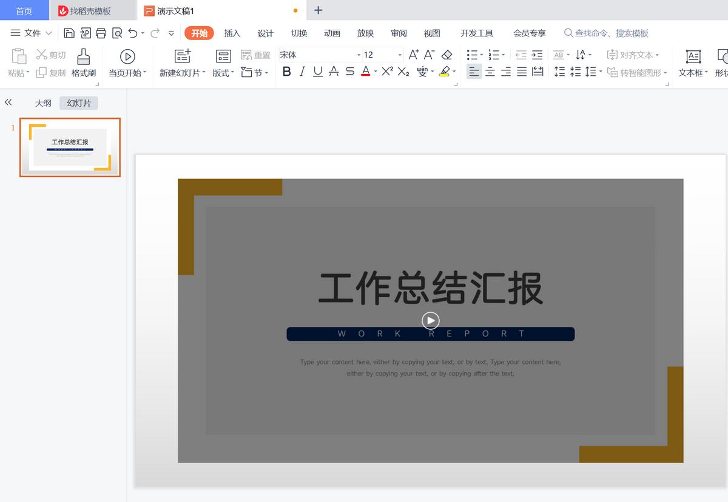
Task: Toggle bold formatting
Action: 286,72
